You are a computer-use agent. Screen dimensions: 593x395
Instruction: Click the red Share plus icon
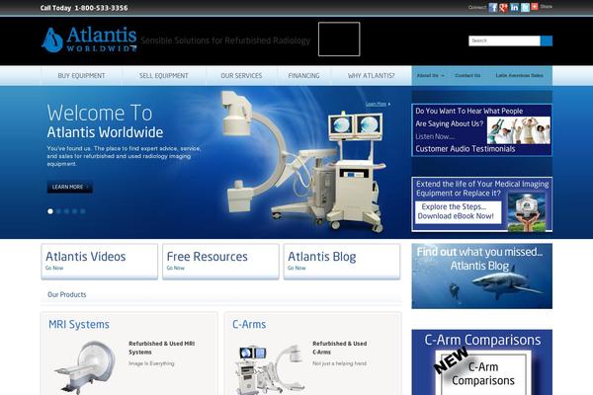[x=535, y=7]
